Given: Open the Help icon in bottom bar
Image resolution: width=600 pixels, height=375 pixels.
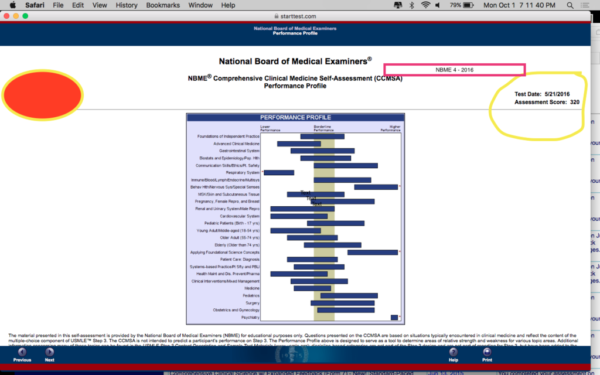Looking at the screenshot, I should 453,352.
